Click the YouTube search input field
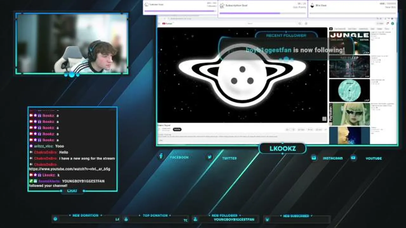 [272, 23]
